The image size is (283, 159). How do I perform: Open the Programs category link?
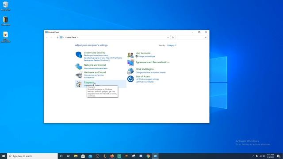coord(89,83)
